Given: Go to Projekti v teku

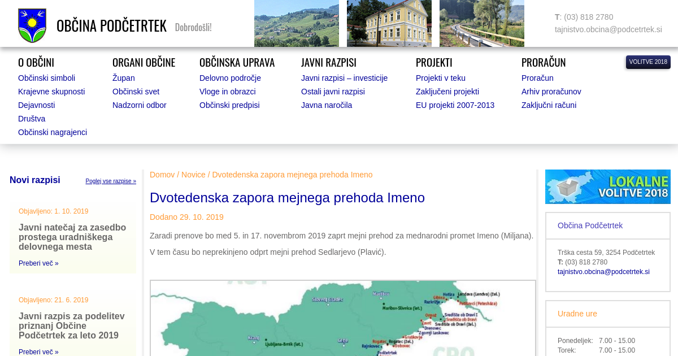Looking at the screenshot, I should click(x=440, y=78).
